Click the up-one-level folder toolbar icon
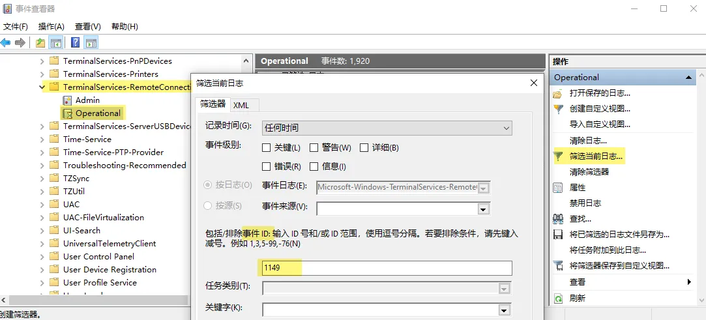The width and height of the screenshot is (706, 320). (x=40, y=43)
